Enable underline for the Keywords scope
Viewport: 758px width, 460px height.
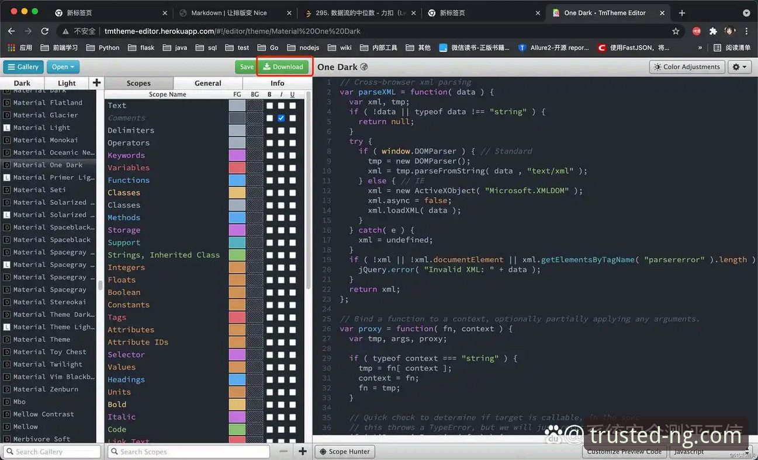(x=292, y=155)
